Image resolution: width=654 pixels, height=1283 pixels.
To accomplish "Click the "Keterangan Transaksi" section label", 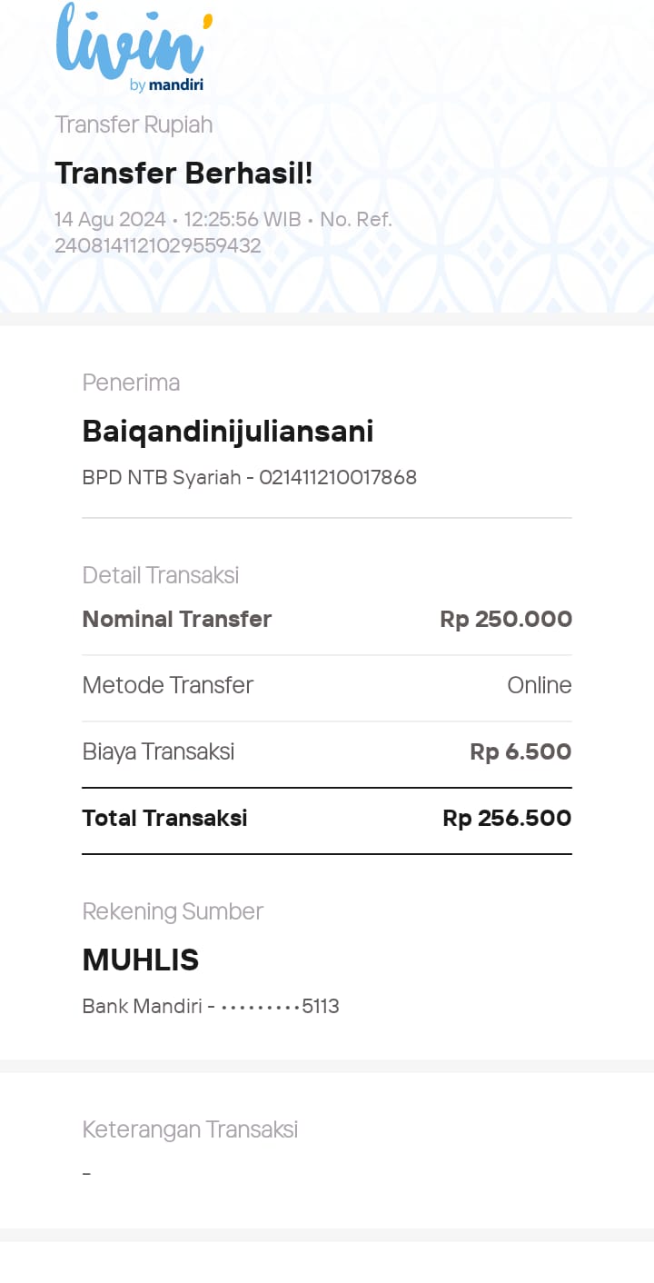I will [190, 1129].
